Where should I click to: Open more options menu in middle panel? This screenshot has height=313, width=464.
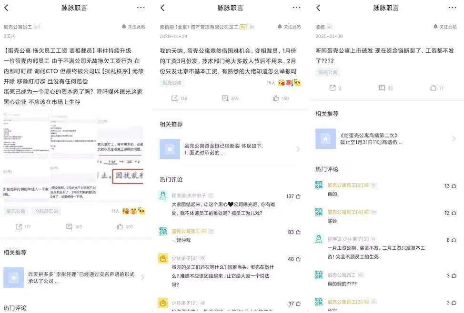(x=296, y=8)
